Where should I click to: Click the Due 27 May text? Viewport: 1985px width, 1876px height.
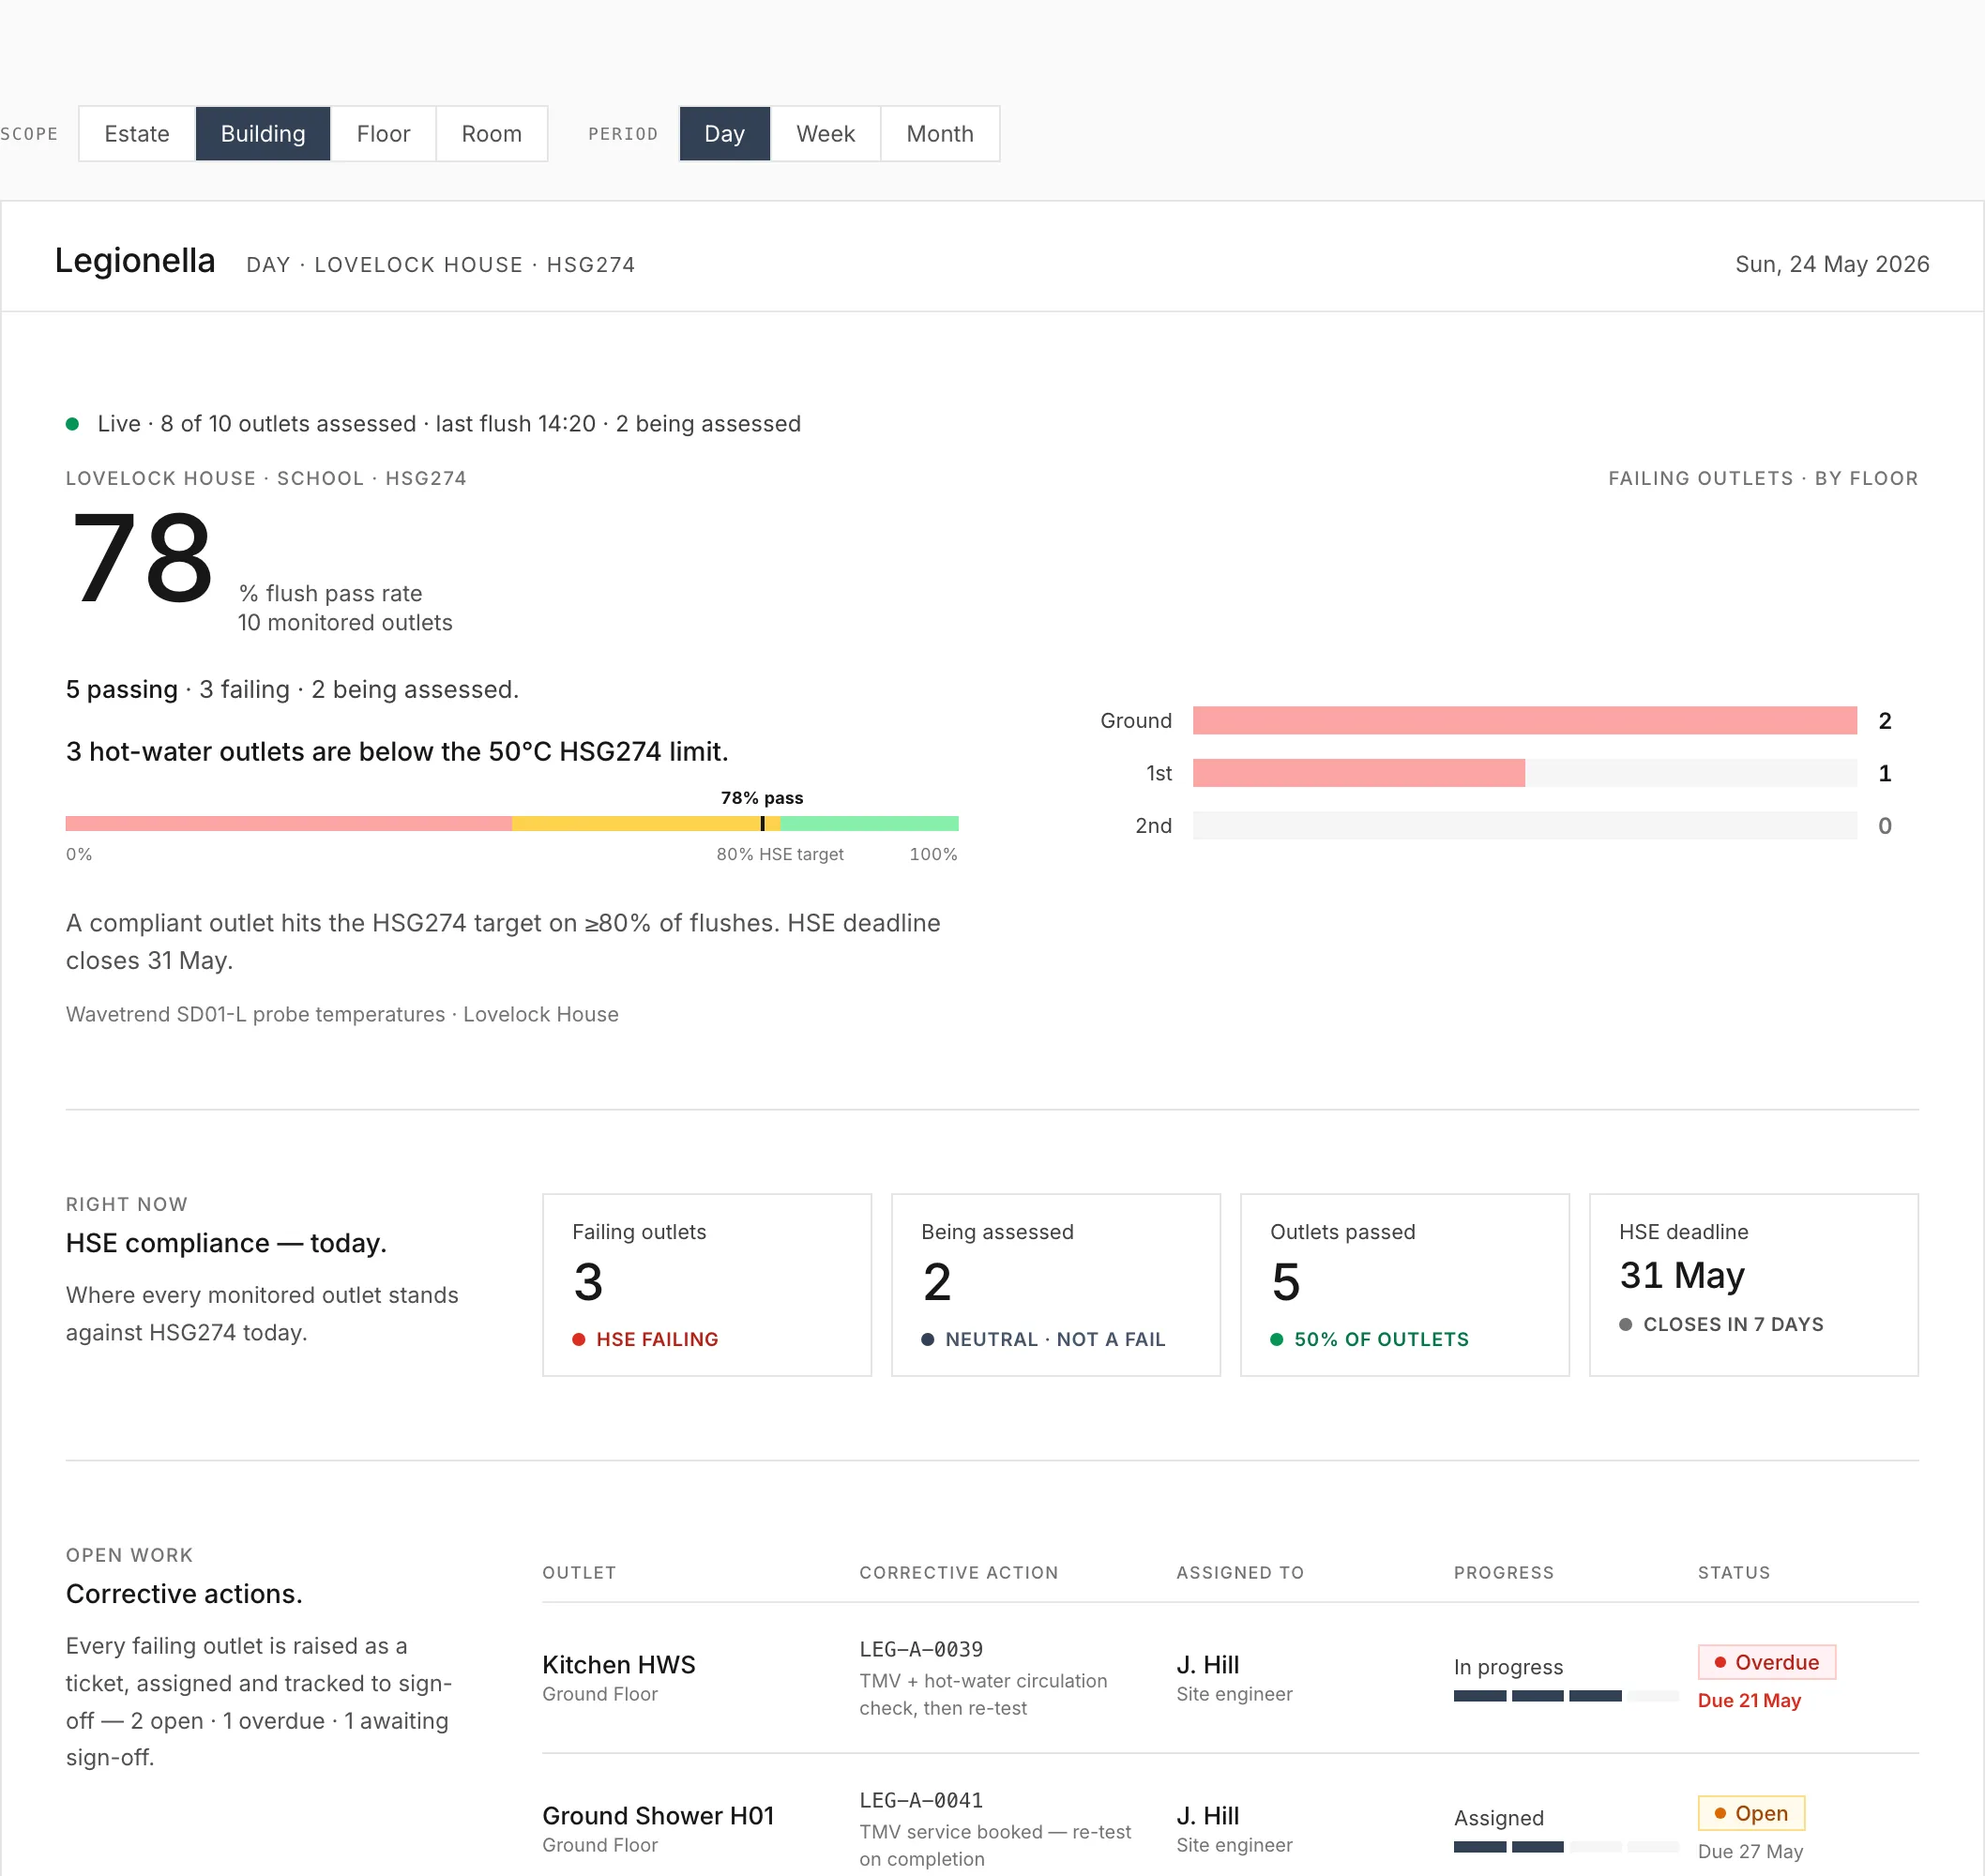coord(1750,1852)
